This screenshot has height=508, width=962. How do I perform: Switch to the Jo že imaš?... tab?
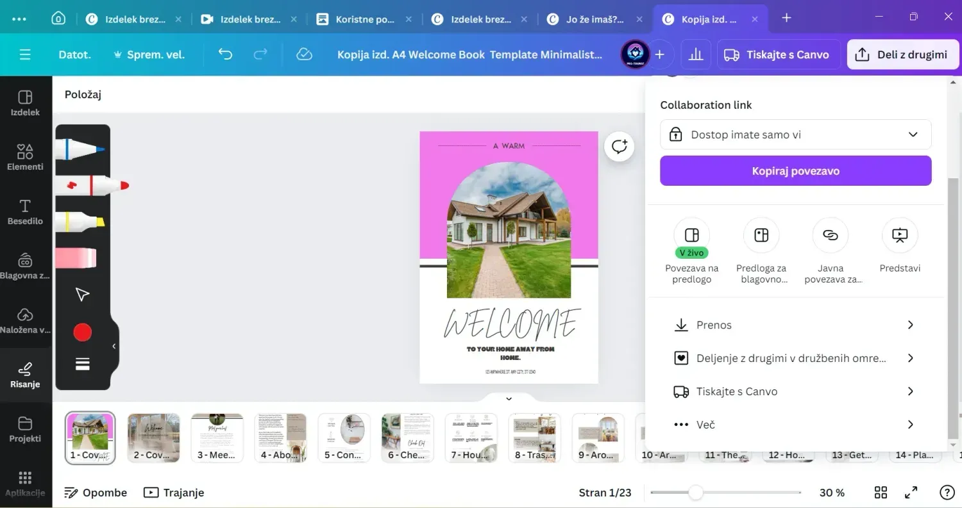(x=595, y=19)
